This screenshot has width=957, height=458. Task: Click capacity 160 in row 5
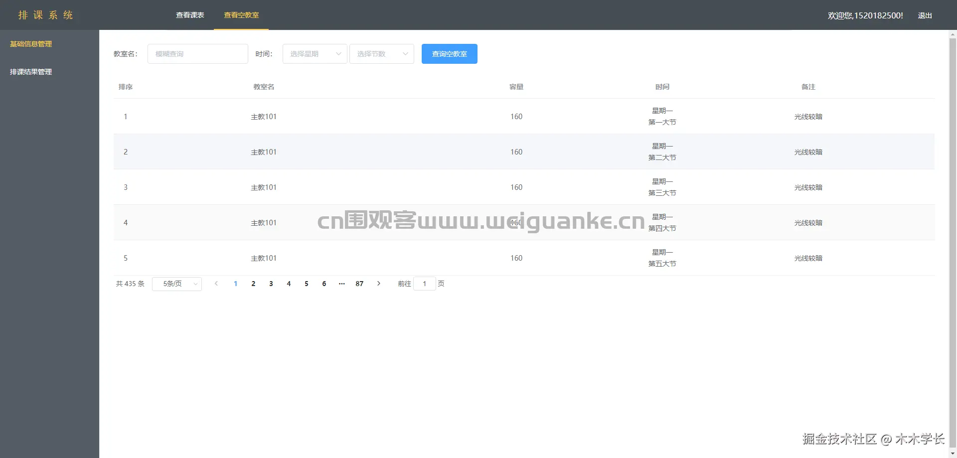(516, 258)
